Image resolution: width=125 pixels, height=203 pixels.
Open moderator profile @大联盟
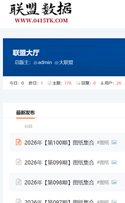pyautogui.click(x=64, y=62)
